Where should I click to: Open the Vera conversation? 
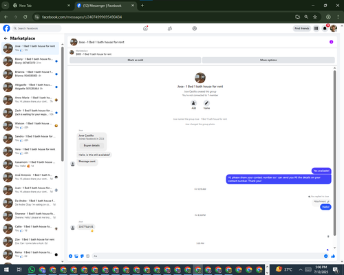(30, 151)
